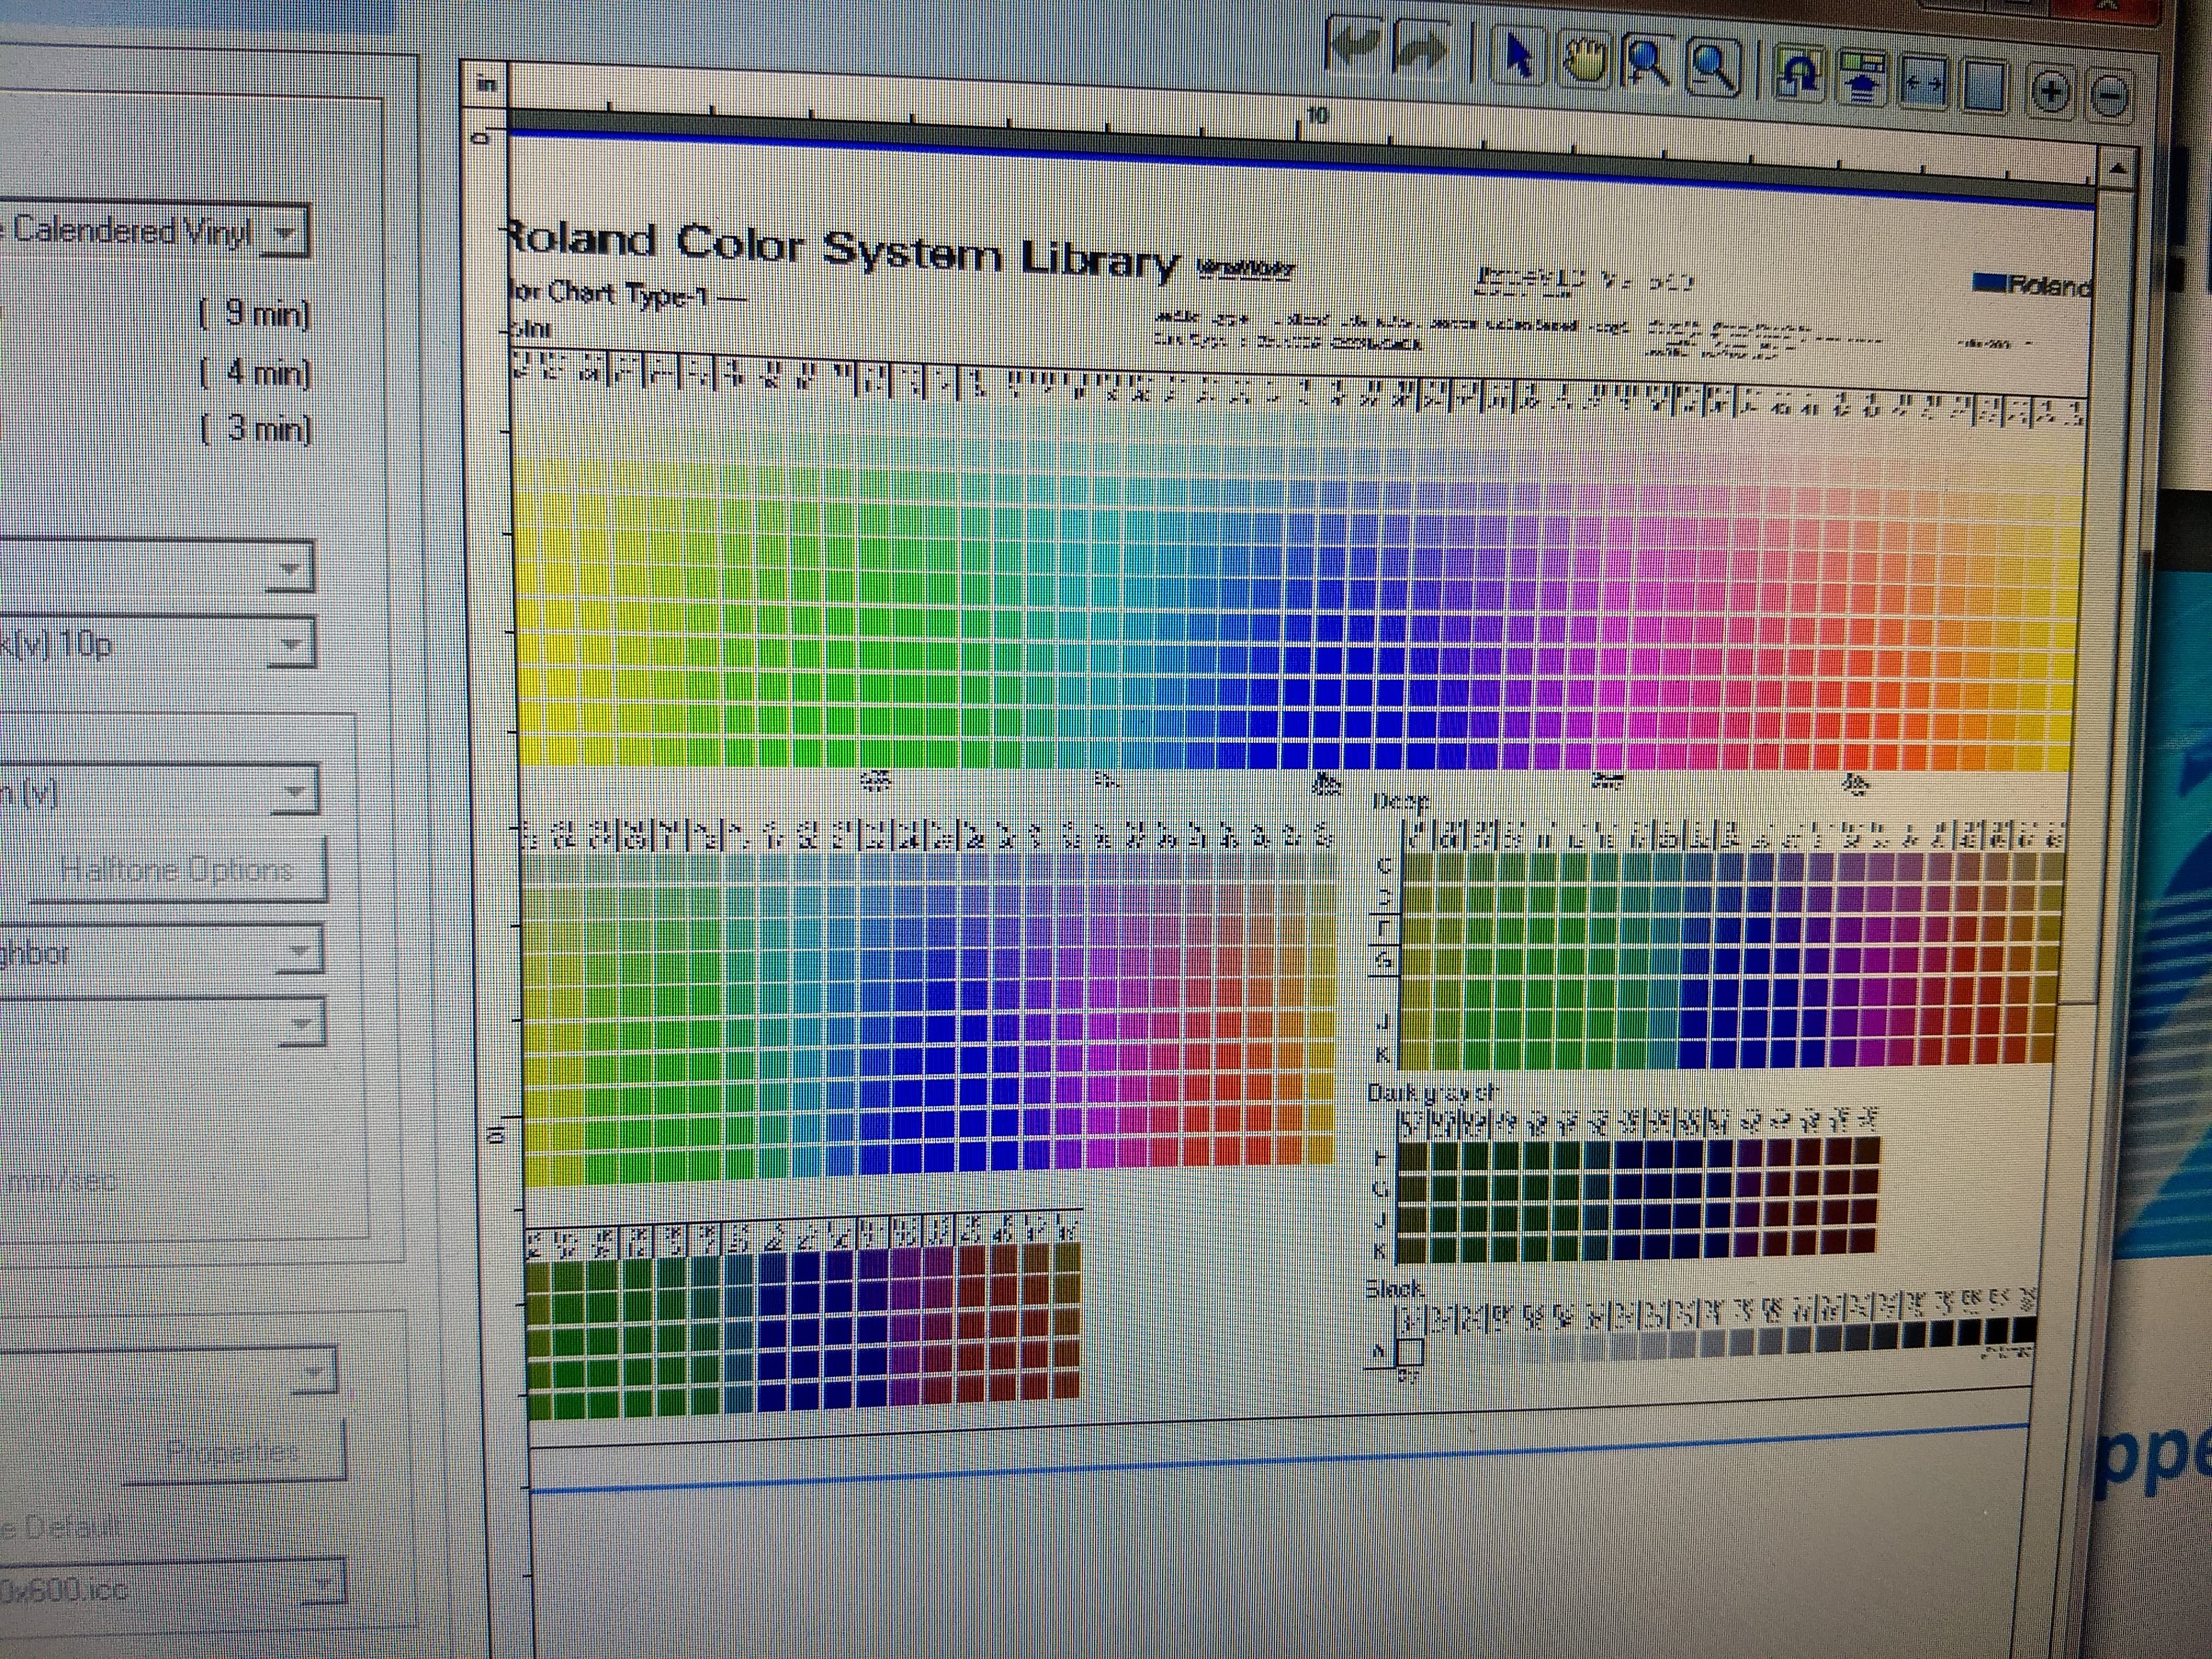Click the 'Deep' chart section label
Viewport: 2212px width, 1659px height.
[x=1402, y=802]
